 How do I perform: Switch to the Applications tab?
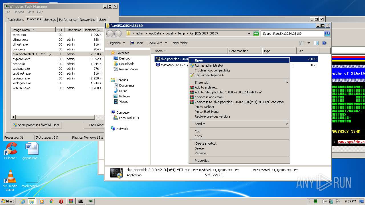[15, 20]
